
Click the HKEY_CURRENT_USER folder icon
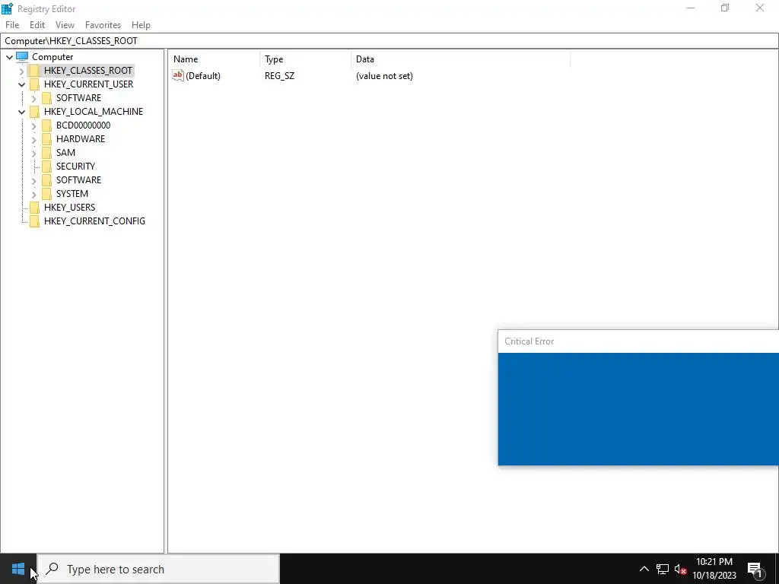34,84
